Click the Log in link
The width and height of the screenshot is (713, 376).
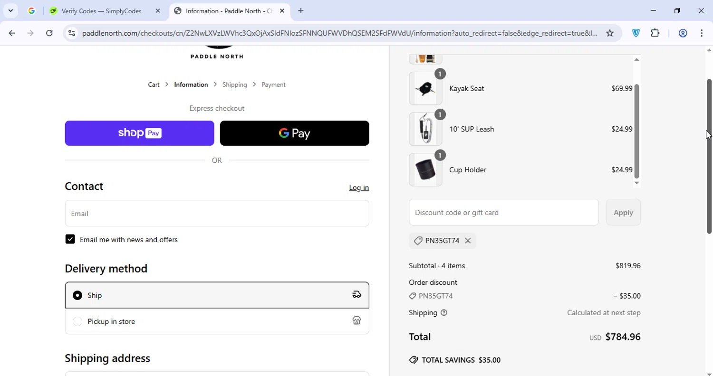pyautogui.click(x=359, y=188)
